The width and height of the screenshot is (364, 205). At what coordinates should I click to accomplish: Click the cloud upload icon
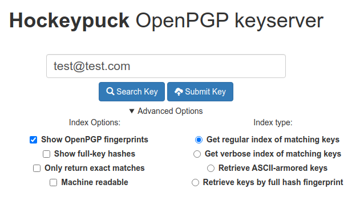coord(179,92)
